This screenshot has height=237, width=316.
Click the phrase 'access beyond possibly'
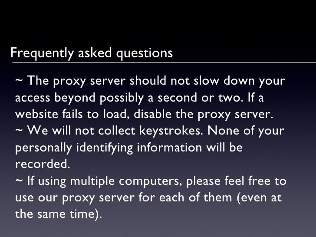[x=79, y=98]
